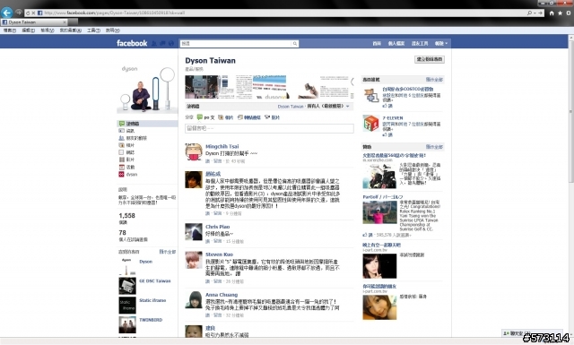This screenshot has height=345, width=574.
Task: Select the Photo option in share composer
Action: (225, 117)
